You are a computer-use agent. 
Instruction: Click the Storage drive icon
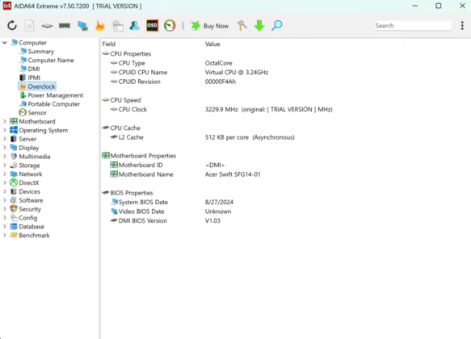coord(14,165)
